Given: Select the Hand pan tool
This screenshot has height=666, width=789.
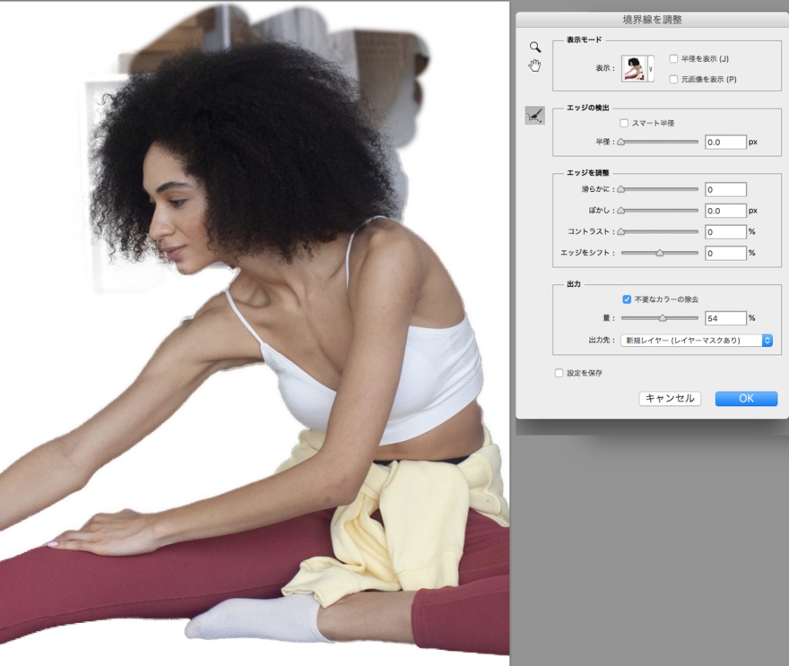Looking at the screenshot, I should 535,66.
